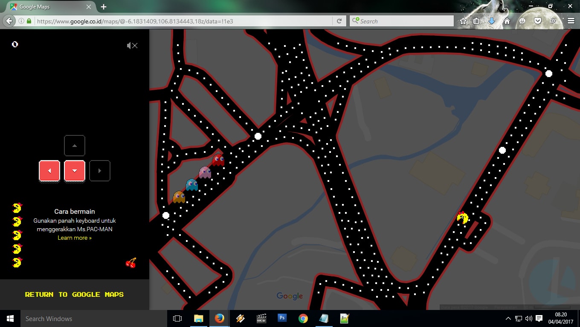The width and height of the screenshot is (580, 327).
Task: Click the up arrow control button
Action: coord(75,146)
